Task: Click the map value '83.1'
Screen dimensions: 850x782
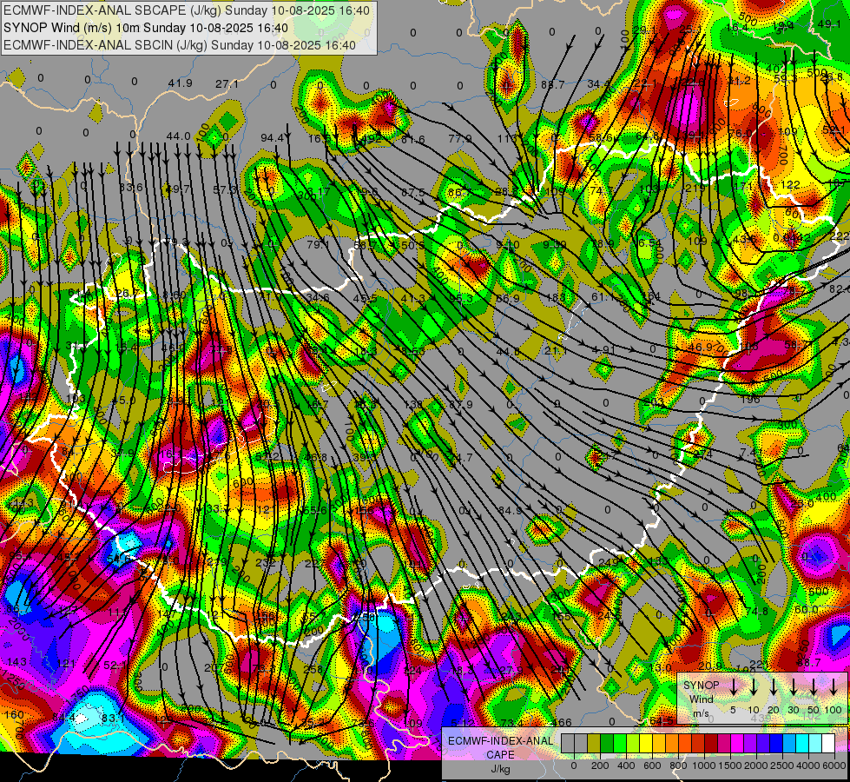Action: pyautogui.click(x=113, y=718)
